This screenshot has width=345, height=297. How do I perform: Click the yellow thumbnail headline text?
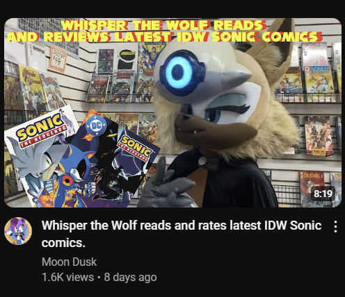point(165,31)
